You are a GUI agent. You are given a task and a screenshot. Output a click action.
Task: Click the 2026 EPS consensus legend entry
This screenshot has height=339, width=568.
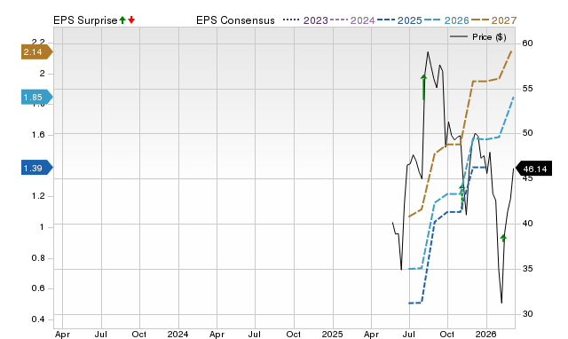(x=446, y=20)
